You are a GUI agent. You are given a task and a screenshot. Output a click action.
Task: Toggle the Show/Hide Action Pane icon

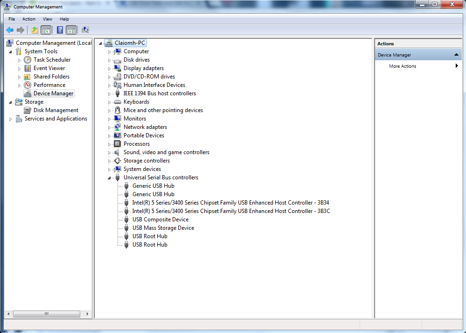click(71, 30)
